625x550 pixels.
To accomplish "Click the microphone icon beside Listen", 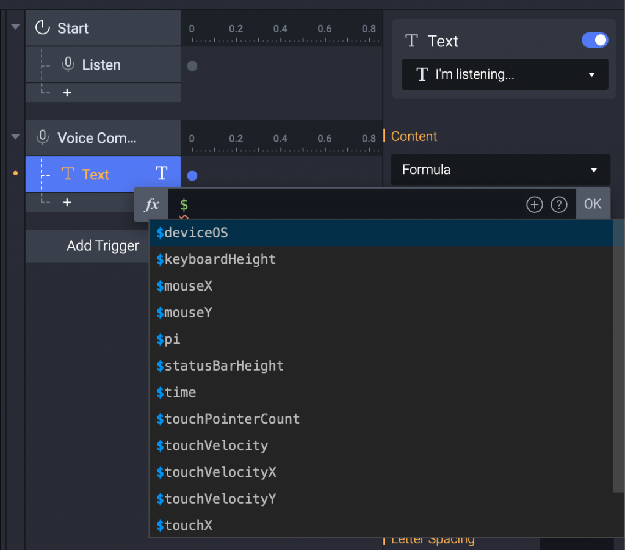I will click(x=68, y=65).
